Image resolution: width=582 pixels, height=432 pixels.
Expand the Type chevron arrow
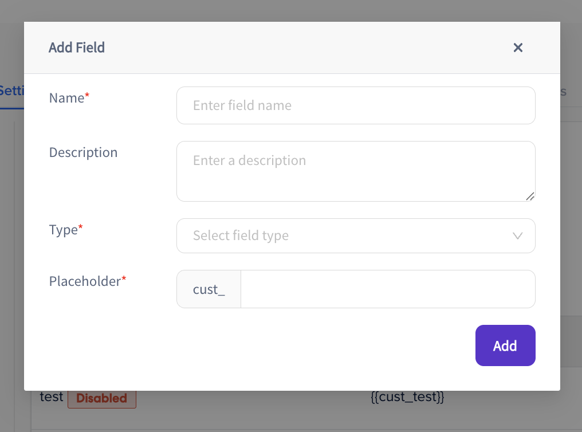(517, 235)
